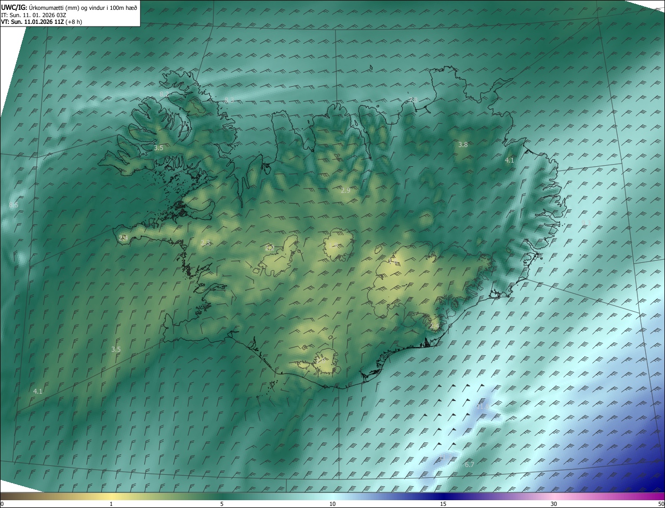Click the 8.2 value north of the Westfjords

[x=164, y=93]
